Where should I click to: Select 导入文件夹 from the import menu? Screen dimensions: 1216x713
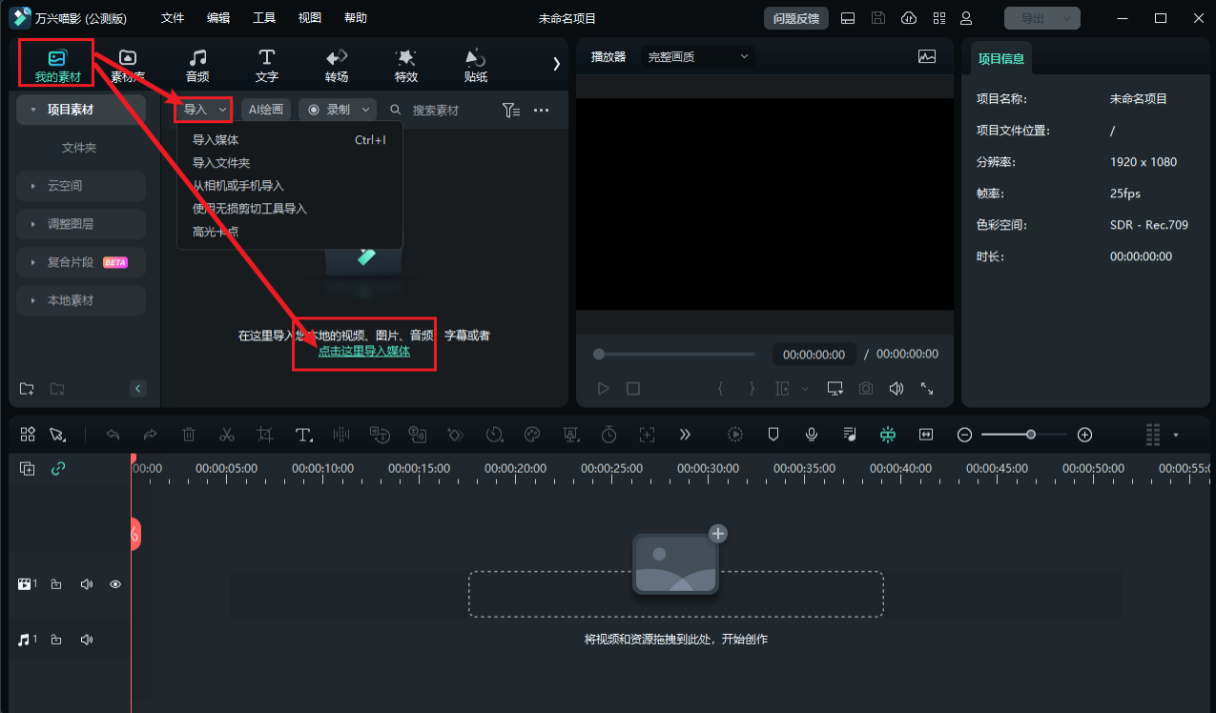click(221, 163)
